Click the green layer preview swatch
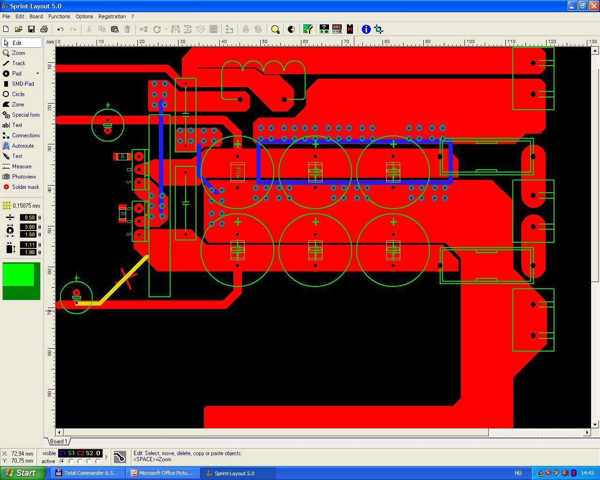600x480 pixels. click(22, 281)
